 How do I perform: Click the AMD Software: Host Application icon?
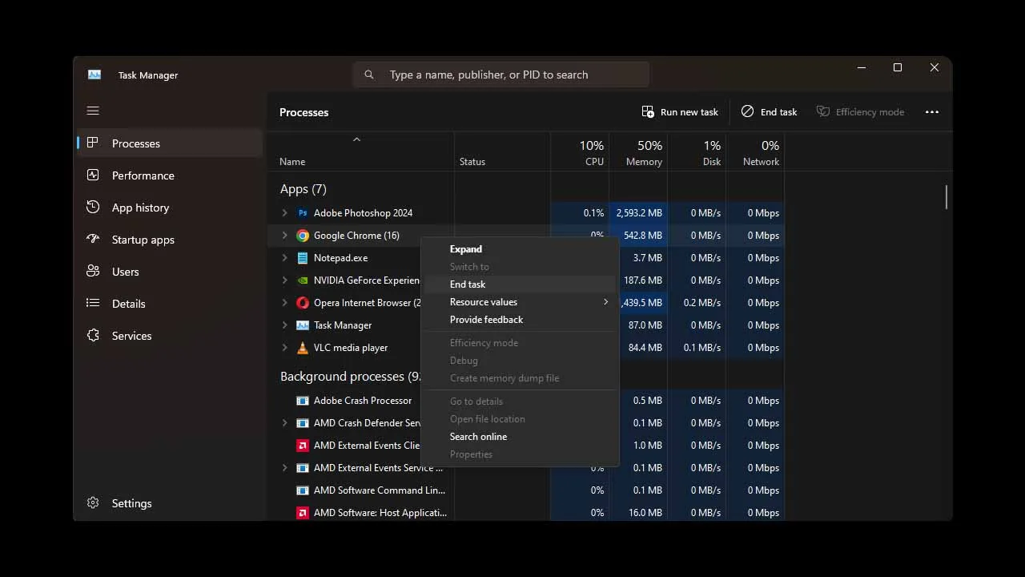point(303,513)
